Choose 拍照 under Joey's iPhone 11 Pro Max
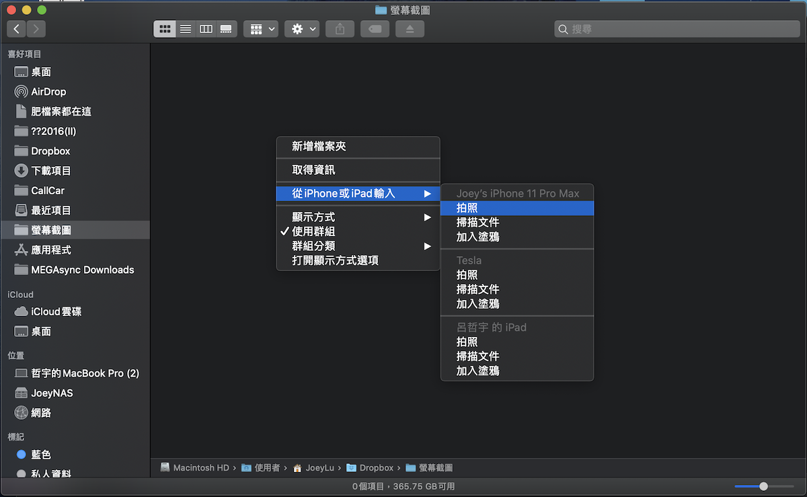 tap(517, 208)
